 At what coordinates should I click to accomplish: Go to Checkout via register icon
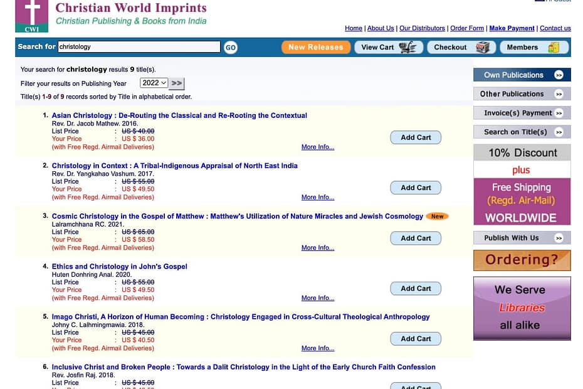[461, 47]
